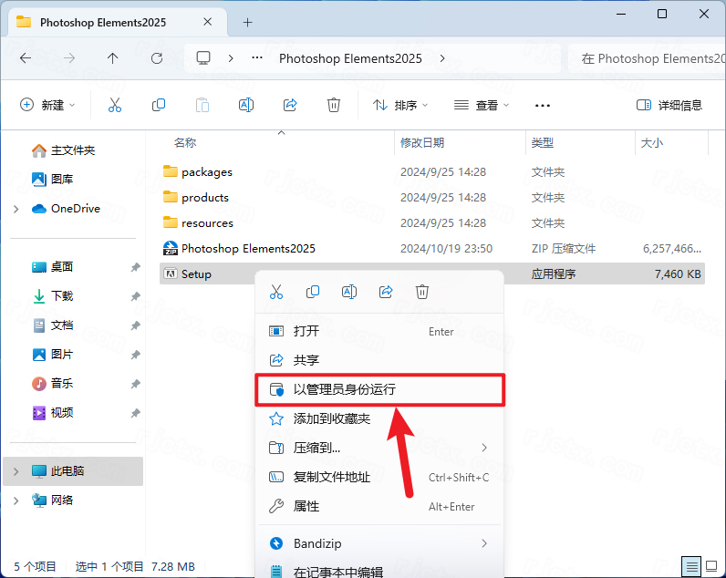Click the Share icon in the context menu
This screenshot has width=726, height=578.
[x=386, y=292]
